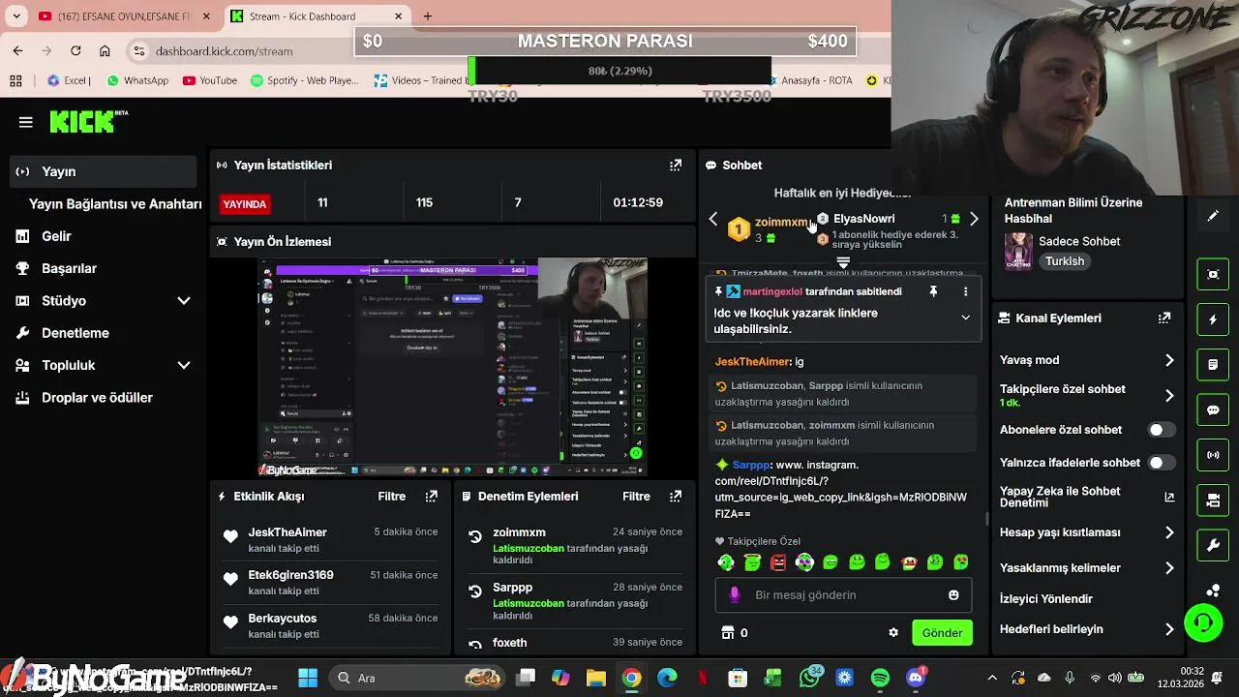1239x697 pixels.
Task: Open the chat shop icon with 0
Action: coord(735,633)
